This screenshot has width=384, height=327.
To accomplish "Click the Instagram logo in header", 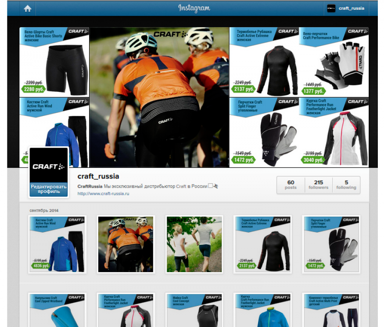I will pos(194,8).
